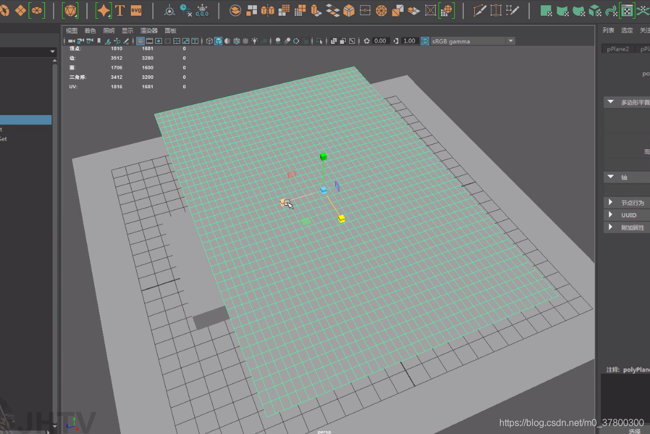
Task: Click the round orange poke shelf icon
Action: 381,11
